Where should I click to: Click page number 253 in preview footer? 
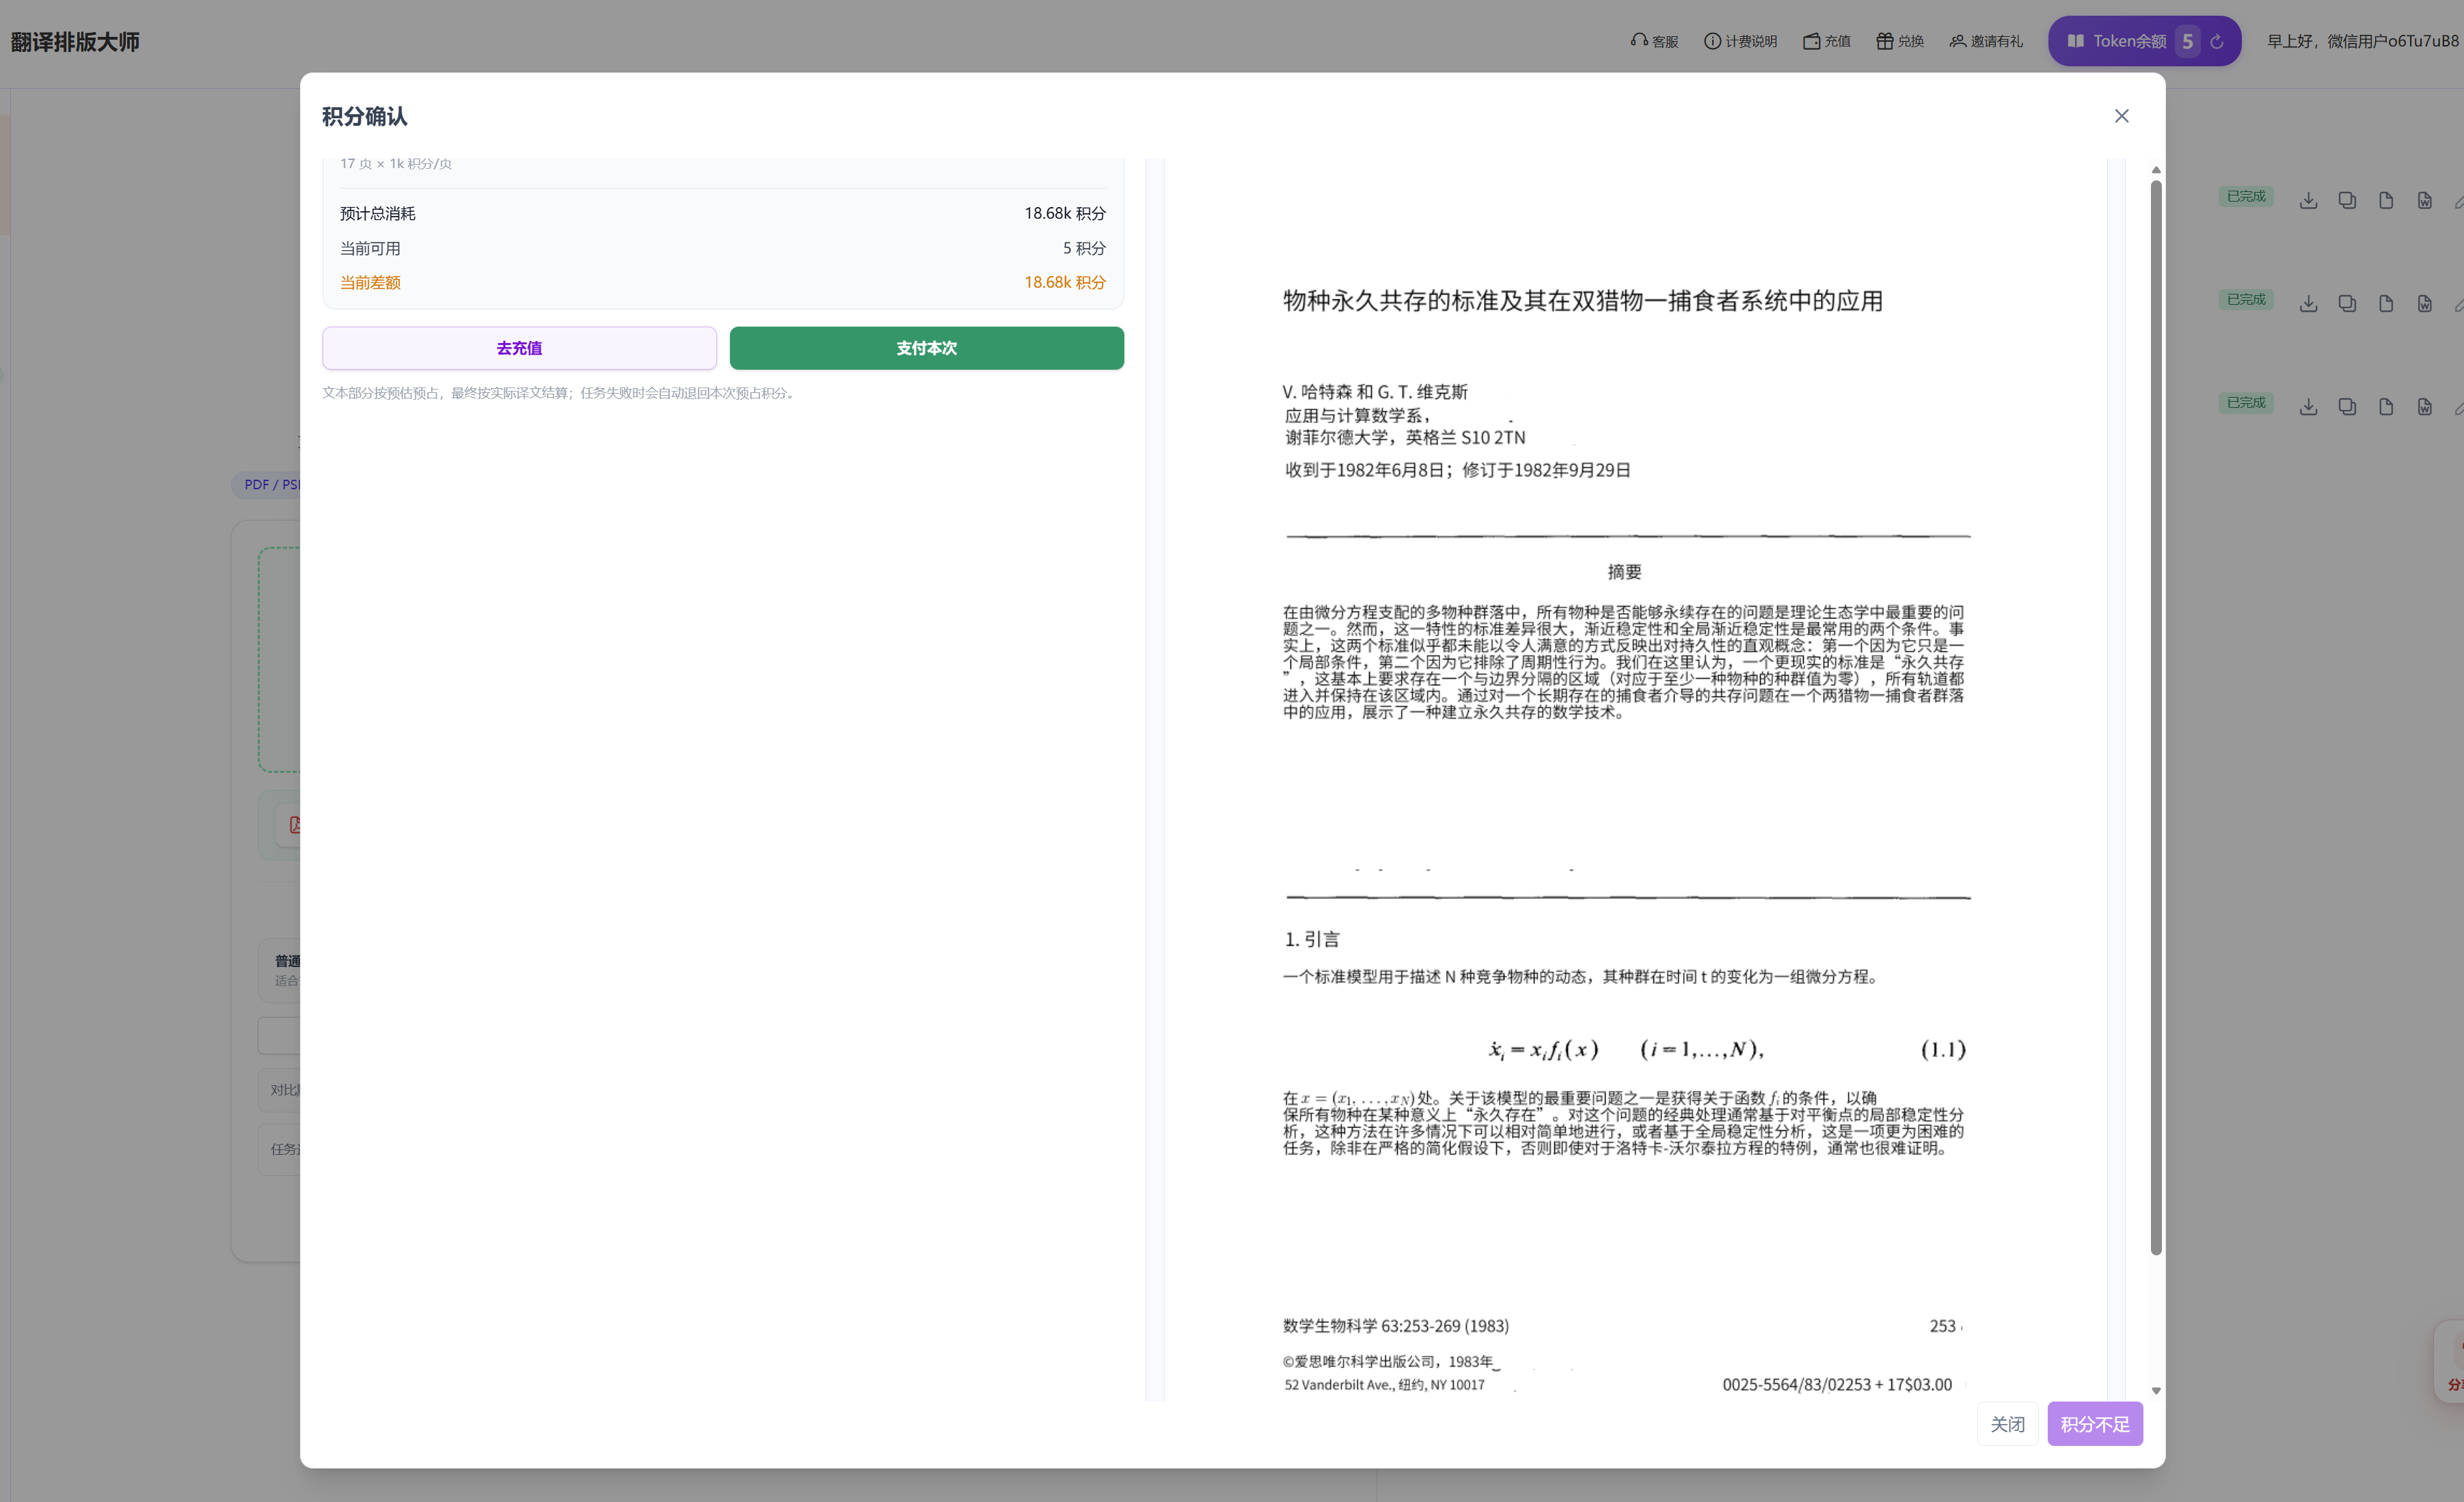[1942, 1326]
